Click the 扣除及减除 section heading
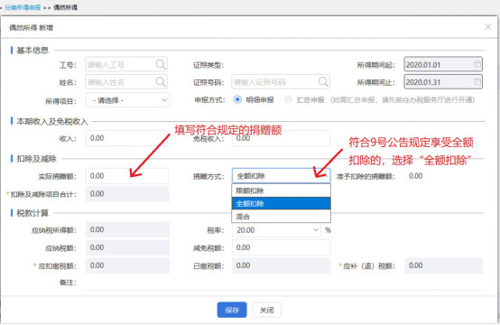The height and width of the screenshot is (325, 500). click(36, 159)
